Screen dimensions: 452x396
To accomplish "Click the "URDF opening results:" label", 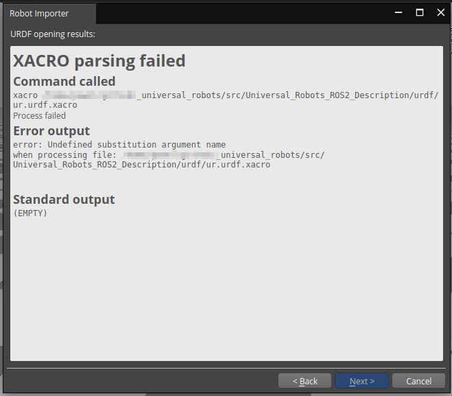I will (x=53, y=34).
